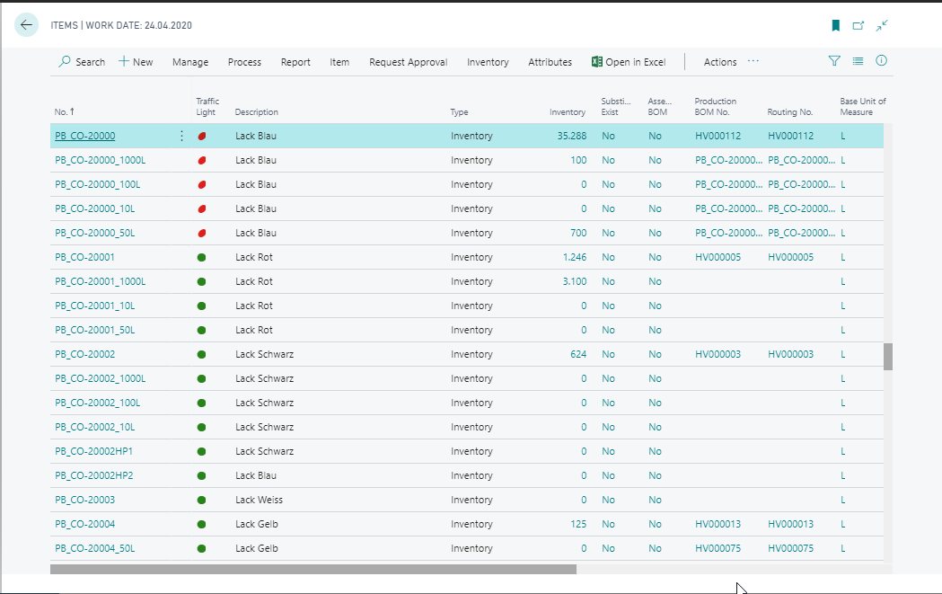The height and width of the screenshot is (594, 942).
Task: Click green traffic light of PB_CO-20001
Action: click(x=202, y=257)
